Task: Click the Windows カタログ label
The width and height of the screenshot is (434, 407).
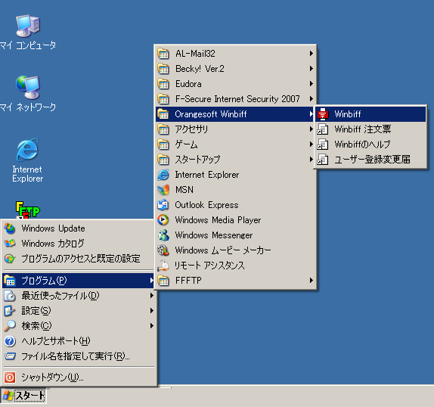Action: (53, 244)
